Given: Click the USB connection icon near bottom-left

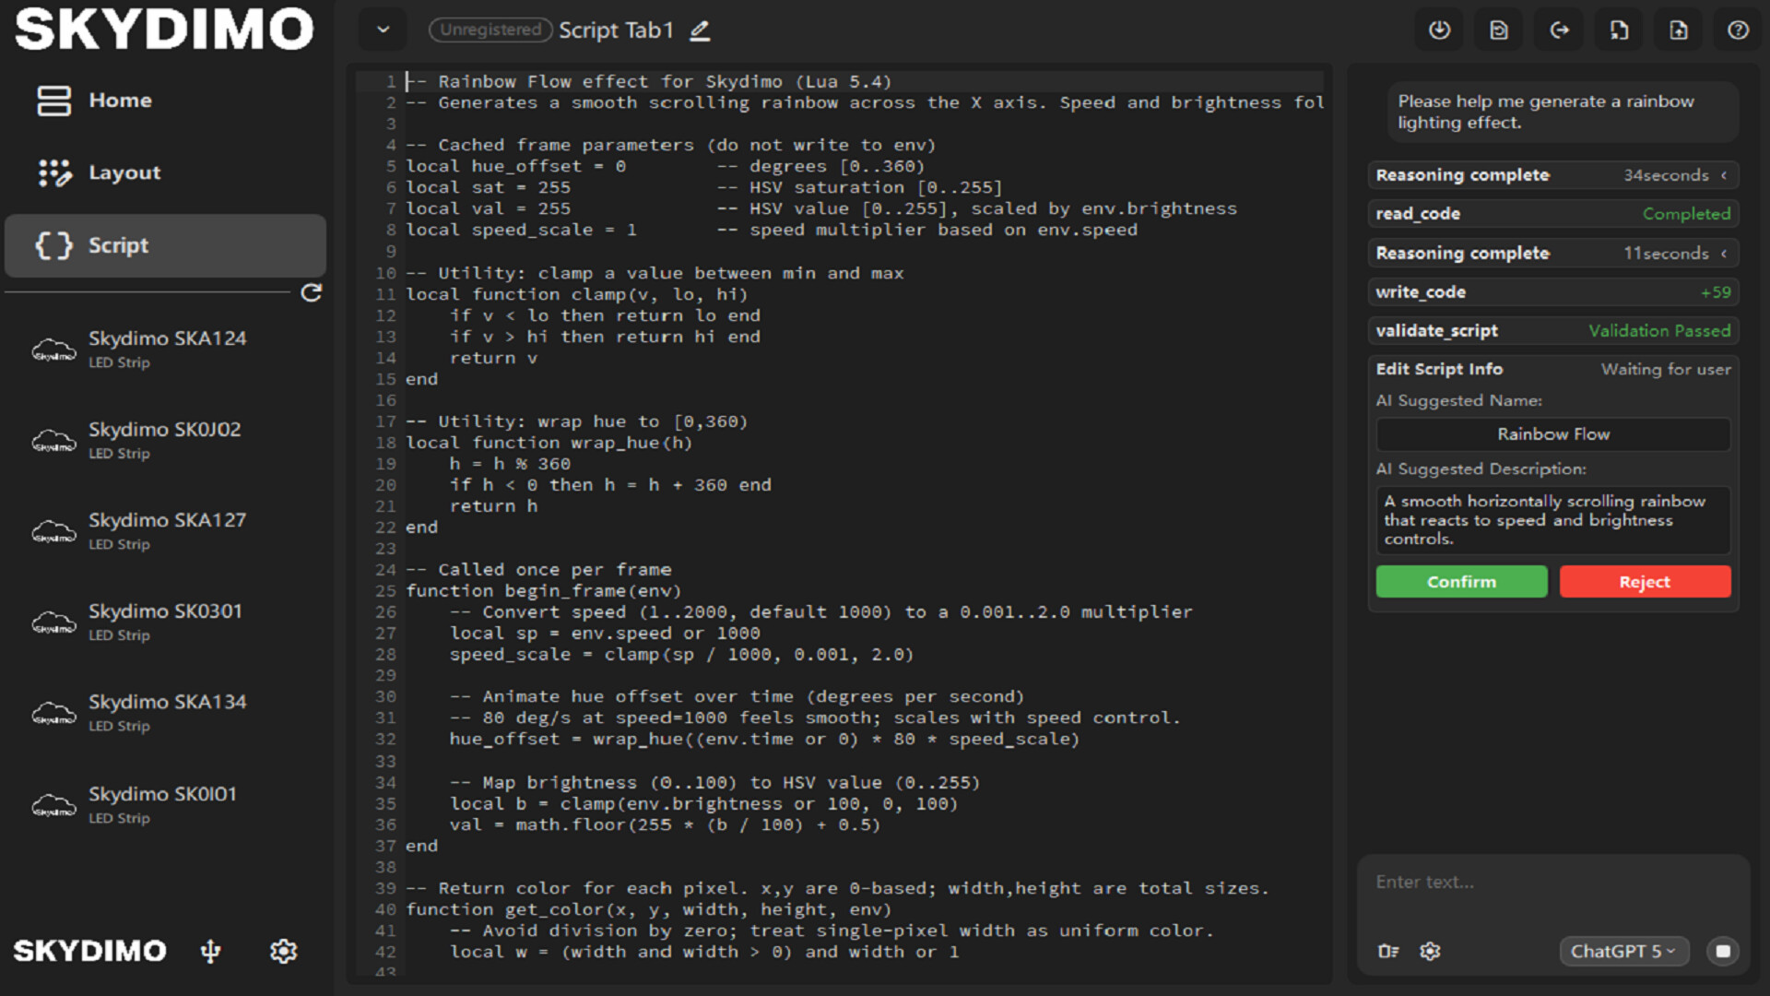Looking at the screenshot, I should 210,951.
